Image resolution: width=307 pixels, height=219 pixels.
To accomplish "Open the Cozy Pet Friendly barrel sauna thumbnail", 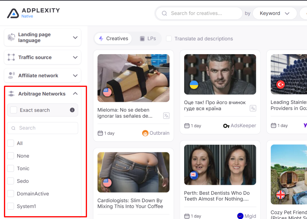I will pos(289,174).
